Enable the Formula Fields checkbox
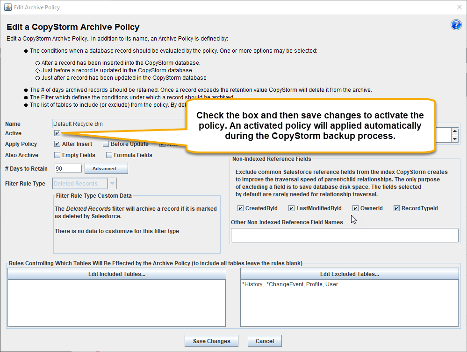 (109, 155)
